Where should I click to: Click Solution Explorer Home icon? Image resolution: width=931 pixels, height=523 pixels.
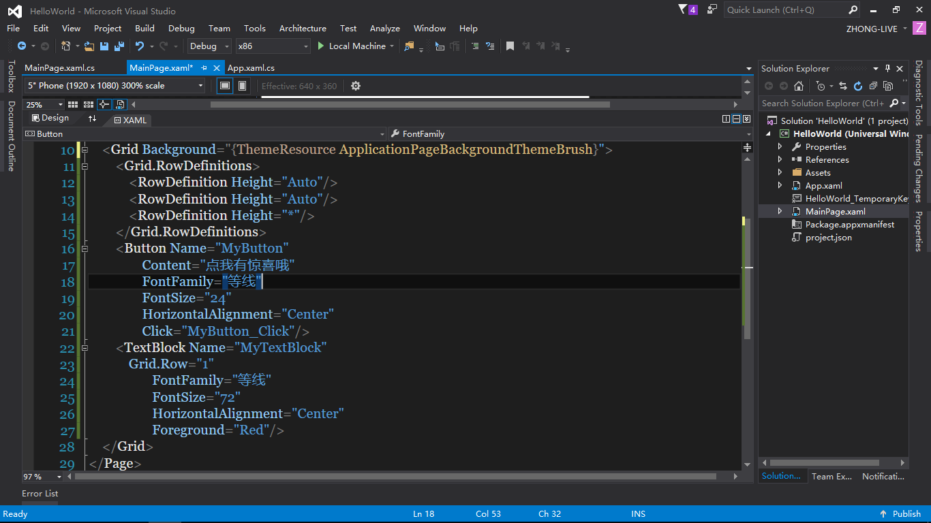click(799, 86)
